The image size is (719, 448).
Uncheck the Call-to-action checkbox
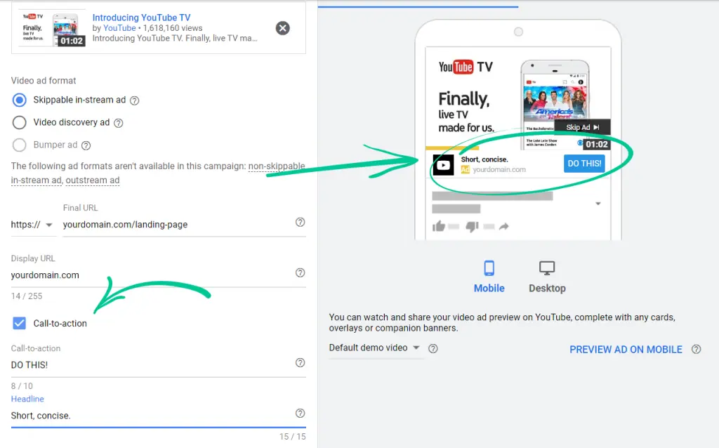click(20, 323)
